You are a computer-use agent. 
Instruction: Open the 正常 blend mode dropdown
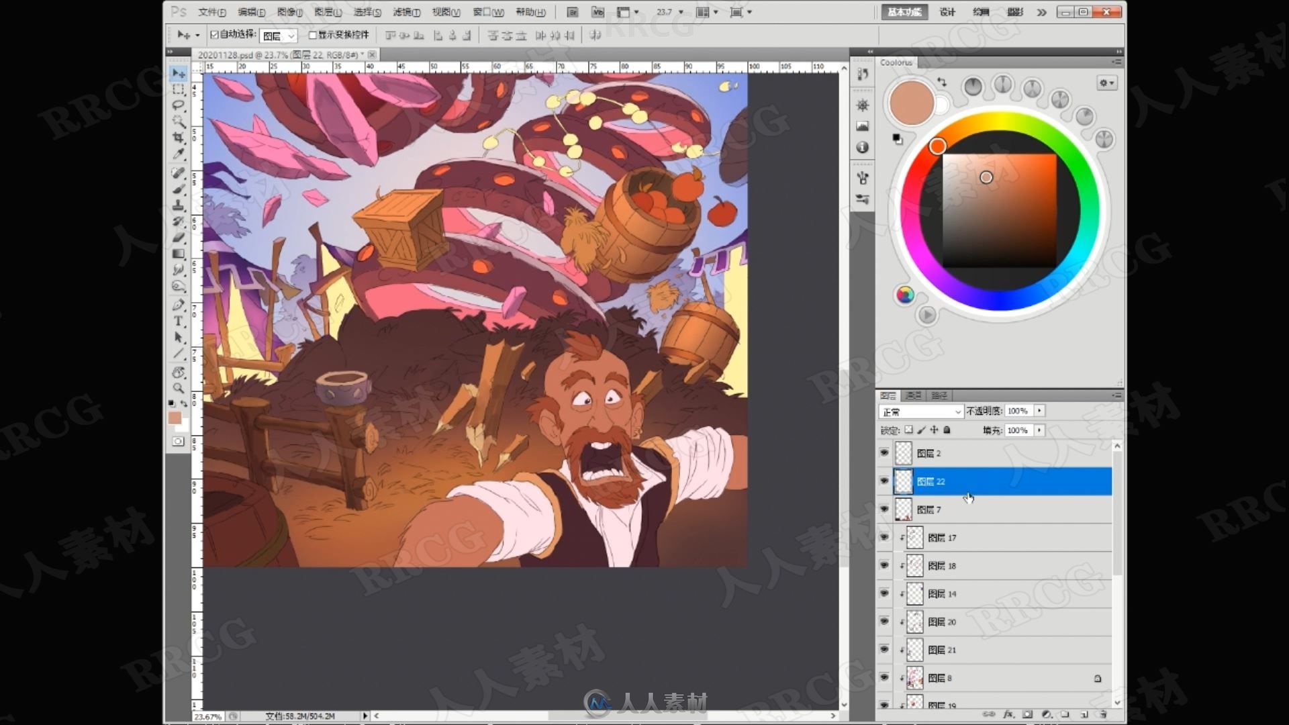click(x=921, y=412)
